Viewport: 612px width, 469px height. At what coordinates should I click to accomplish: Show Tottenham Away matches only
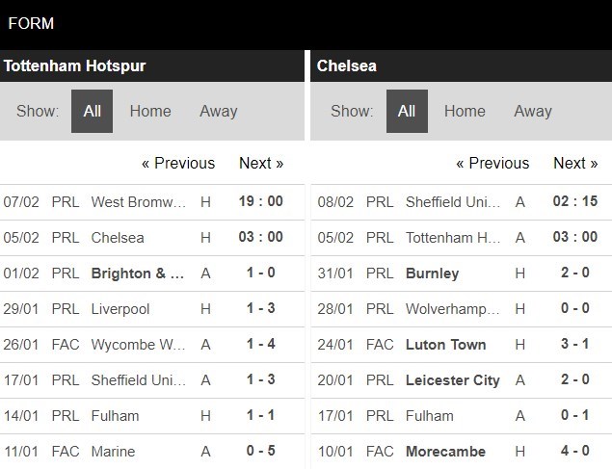point(219,111)
